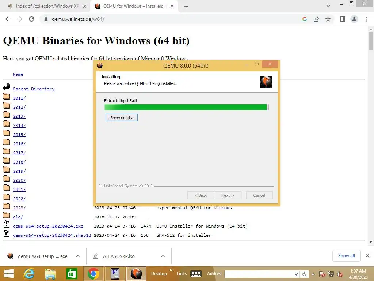Click the Cancel button in installer
Image resolution: width=374 pixels, height=281 pixels.
pos(259,195)
